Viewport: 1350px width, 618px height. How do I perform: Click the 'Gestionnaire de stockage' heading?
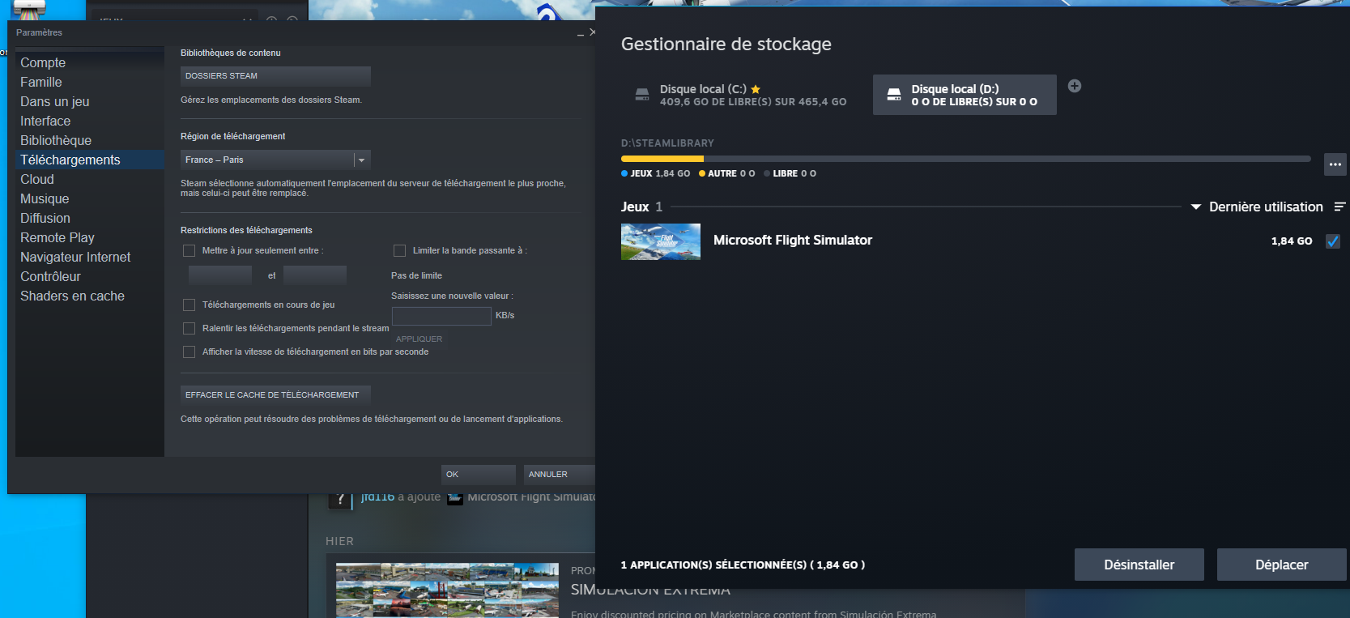tap(726, 45)
